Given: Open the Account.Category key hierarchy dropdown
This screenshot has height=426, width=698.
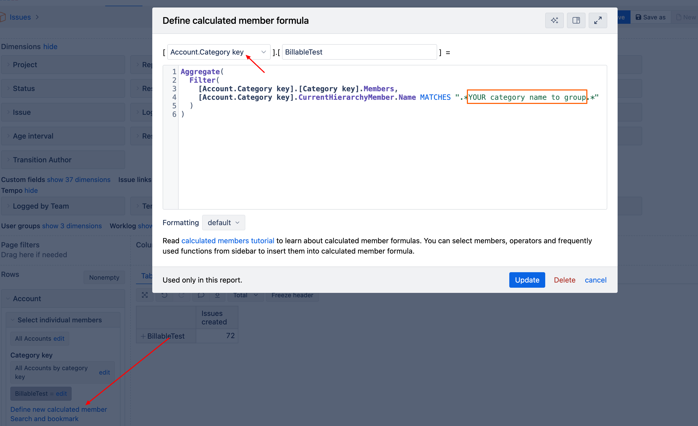Looking at the screenshot, I should pyautogui.click(x=219, y=52).
